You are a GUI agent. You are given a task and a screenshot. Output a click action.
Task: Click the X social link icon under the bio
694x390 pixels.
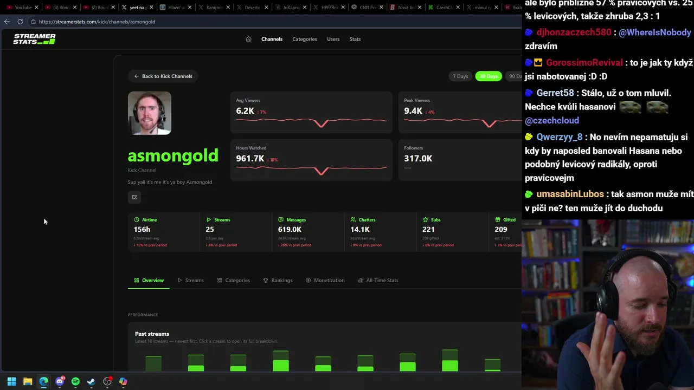[134, 197]
